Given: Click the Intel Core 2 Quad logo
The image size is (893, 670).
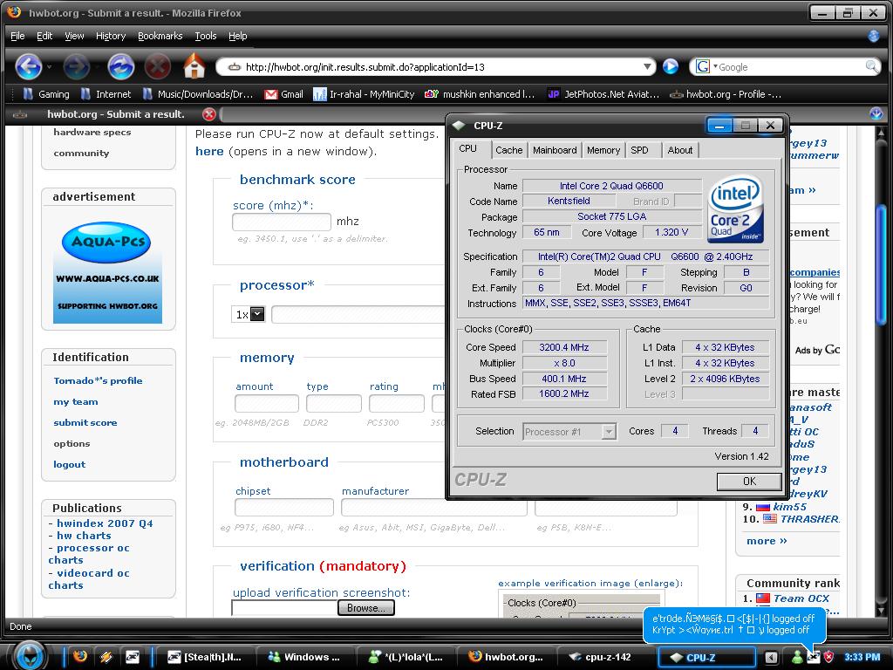Looking at the screenshot, I should 735,209.
